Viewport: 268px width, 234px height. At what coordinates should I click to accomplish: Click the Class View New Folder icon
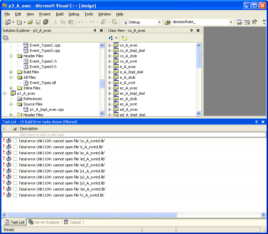tap(124, 38)
